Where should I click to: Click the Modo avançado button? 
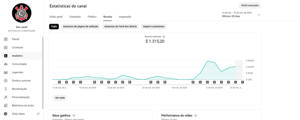(250, 6)
